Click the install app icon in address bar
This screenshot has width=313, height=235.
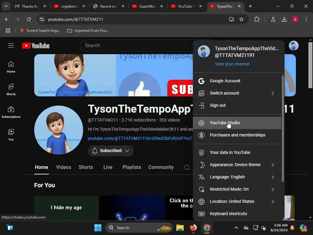232,19
